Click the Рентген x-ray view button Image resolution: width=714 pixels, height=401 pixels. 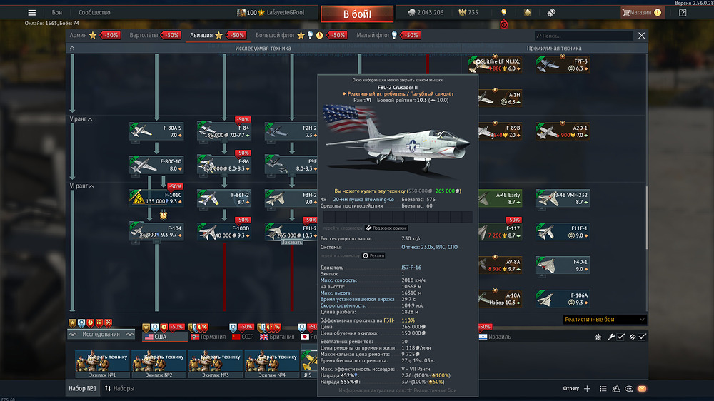tap(373, 256)
